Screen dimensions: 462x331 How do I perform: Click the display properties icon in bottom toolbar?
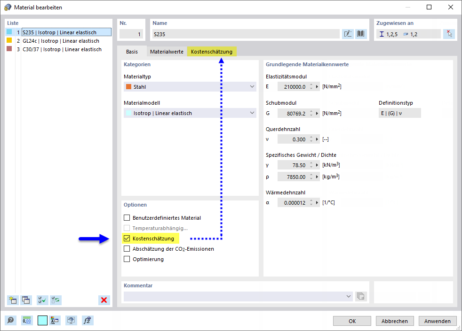point(55,320)
